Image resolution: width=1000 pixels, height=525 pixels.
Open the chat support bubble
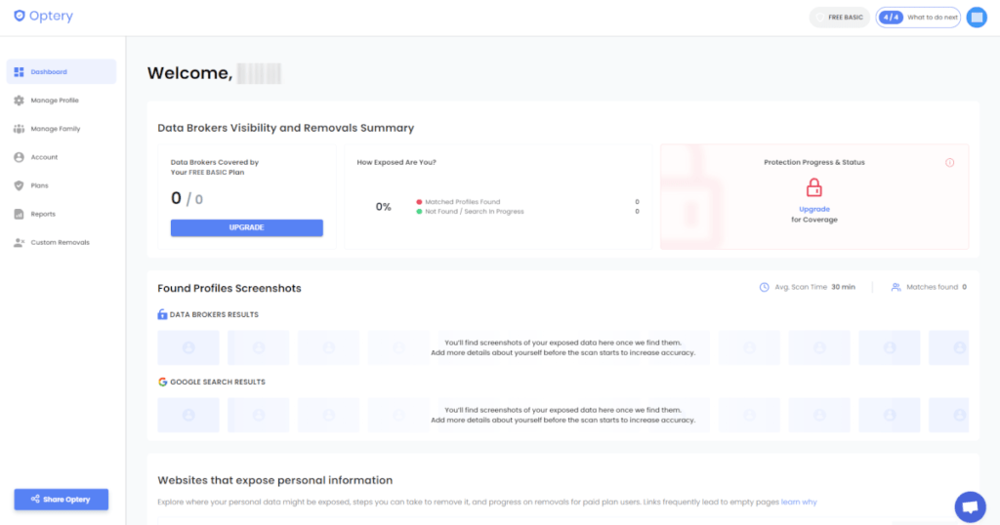pos(970,506)
